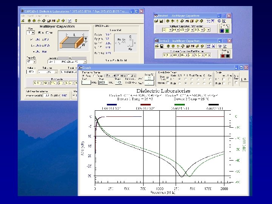Click the first toolbar icon in CAPCAD main window
Image resolution: width=272 pixels, height=204 pixels.
coord(23,21)
